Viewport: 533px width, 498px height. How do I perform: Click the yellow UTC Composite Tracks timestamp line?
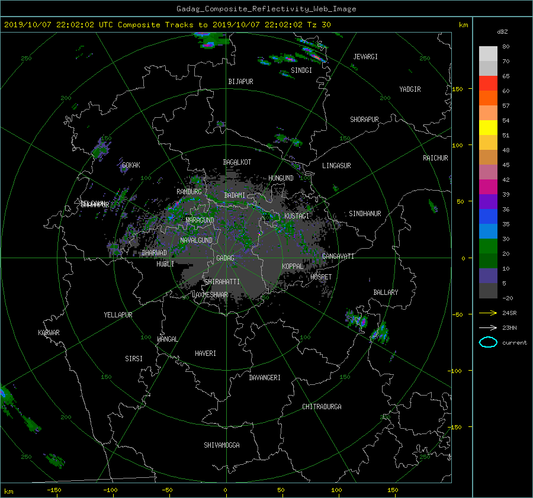[x=167, y=25]
